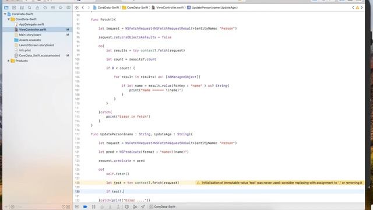Toggle the blue breakpoints activation button
The width and height of the screenshot is (373, 210).
(85, 206)
